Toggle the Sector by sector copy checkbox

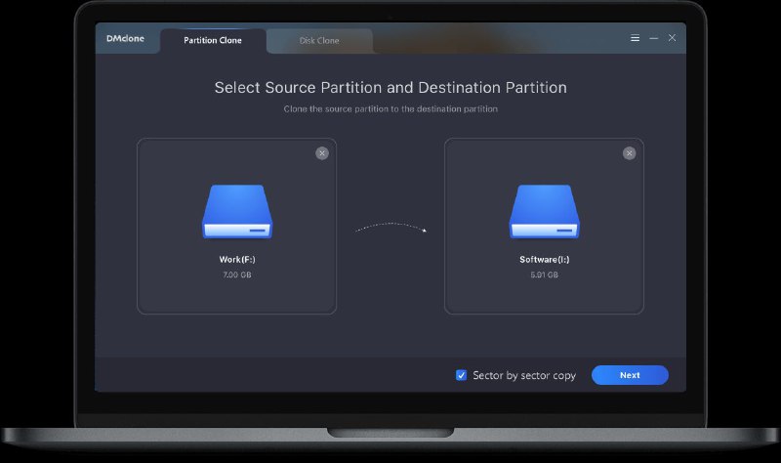coord(462,375)
